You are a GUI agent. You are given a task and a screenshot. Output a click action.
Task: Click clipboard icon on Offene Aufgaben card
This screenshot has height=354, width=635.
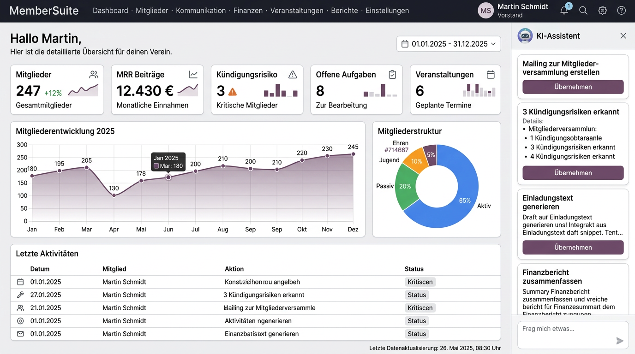pos(392,74)
